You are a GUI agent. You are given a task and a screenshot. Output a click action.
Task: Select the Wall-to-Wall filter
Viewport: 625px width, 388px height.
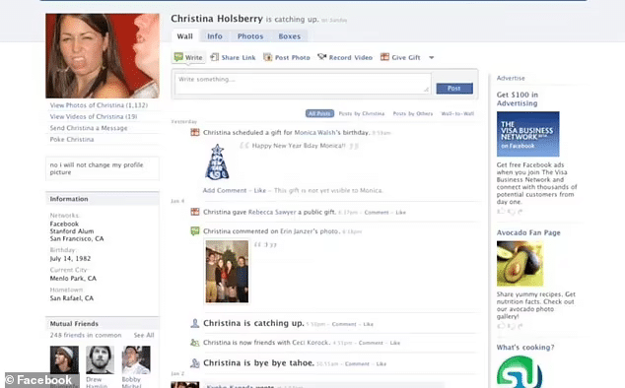pos(457,113)
